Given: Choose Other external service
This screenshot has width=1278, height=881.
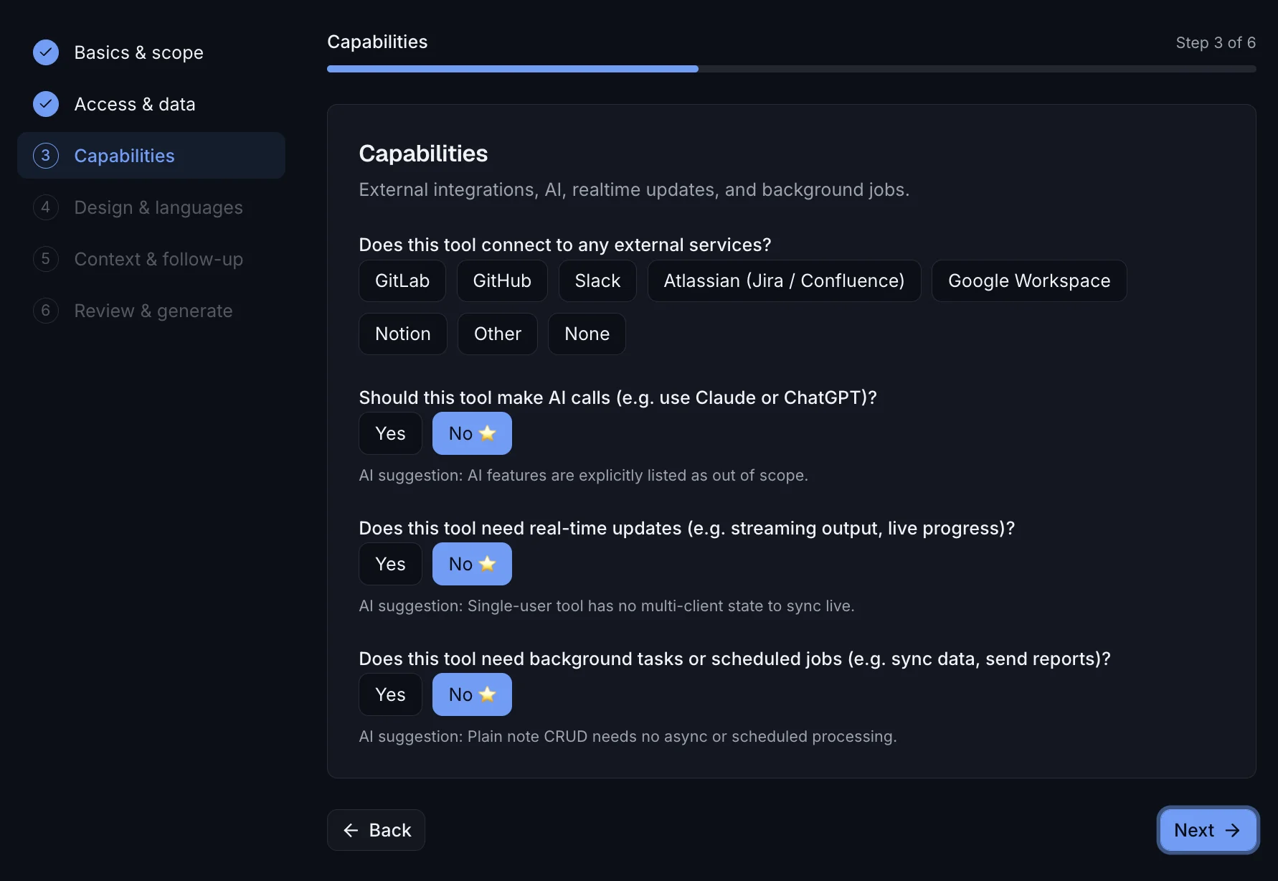Looking at the screenshot, I should tap(498, 334).
